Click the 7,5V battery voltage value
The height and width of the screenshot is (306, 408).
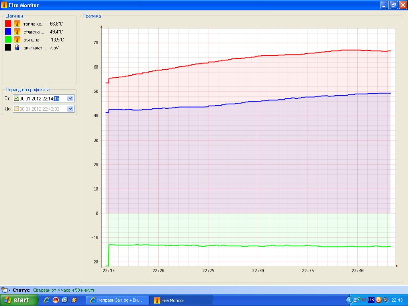54,48
